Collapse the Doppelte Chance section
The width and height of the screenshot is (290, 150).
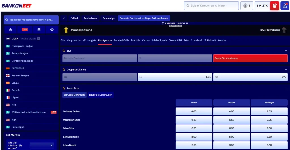(x=286, y=70)
